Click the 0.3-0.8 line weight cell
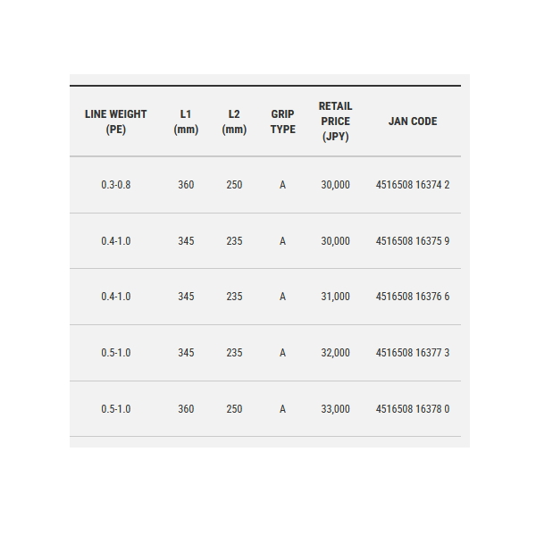 (116, 185)
